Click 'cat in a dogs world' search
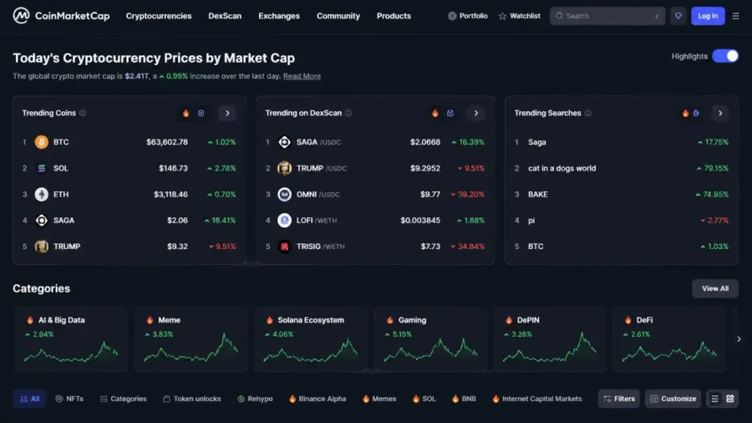This screenshot has height=423, width=752. (562, 168)
